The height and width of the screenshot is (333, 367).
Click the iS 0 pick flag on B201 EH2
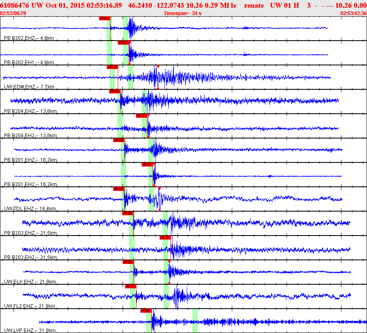pyautogui.click(x=147, y=164)
